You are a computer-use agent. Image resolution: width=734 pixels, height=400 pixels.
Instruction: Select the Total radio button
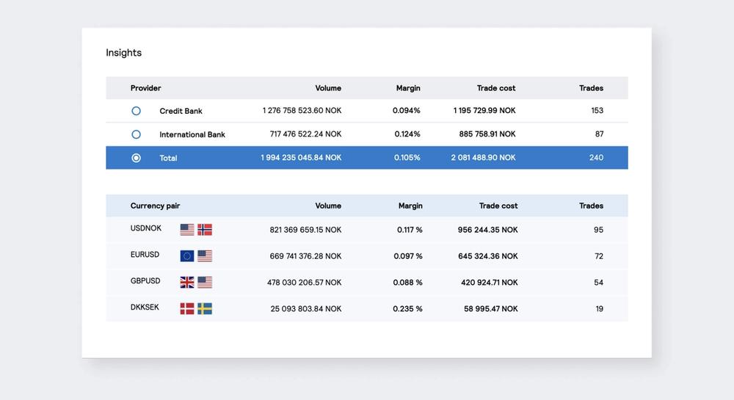(x=136, y=158)
